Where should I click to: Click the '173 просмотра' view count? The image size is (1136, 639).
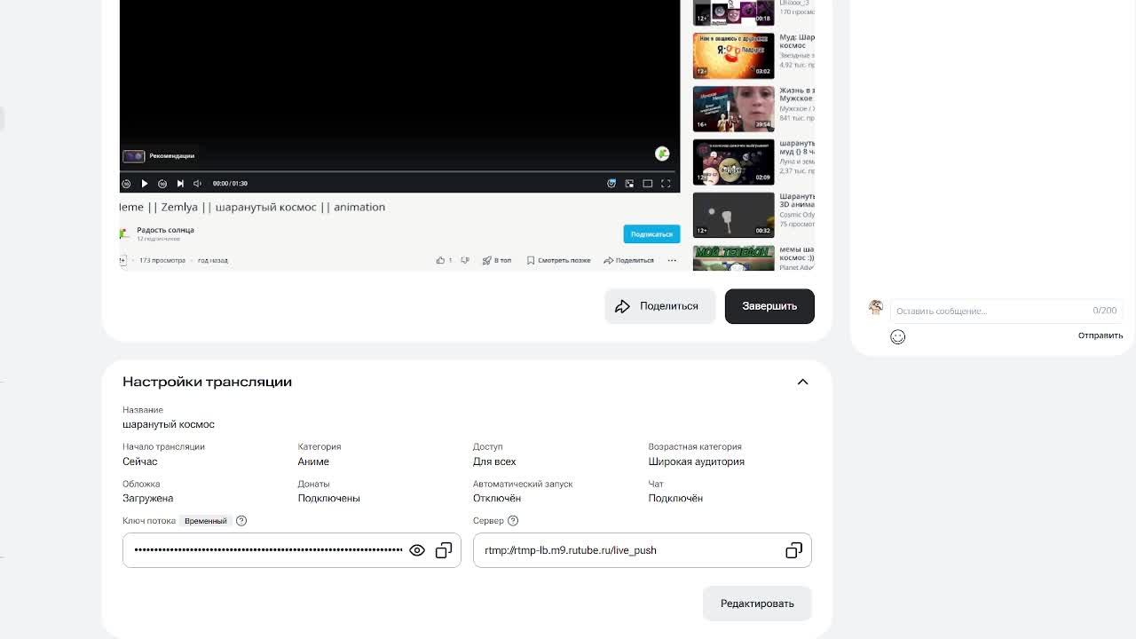162,260
